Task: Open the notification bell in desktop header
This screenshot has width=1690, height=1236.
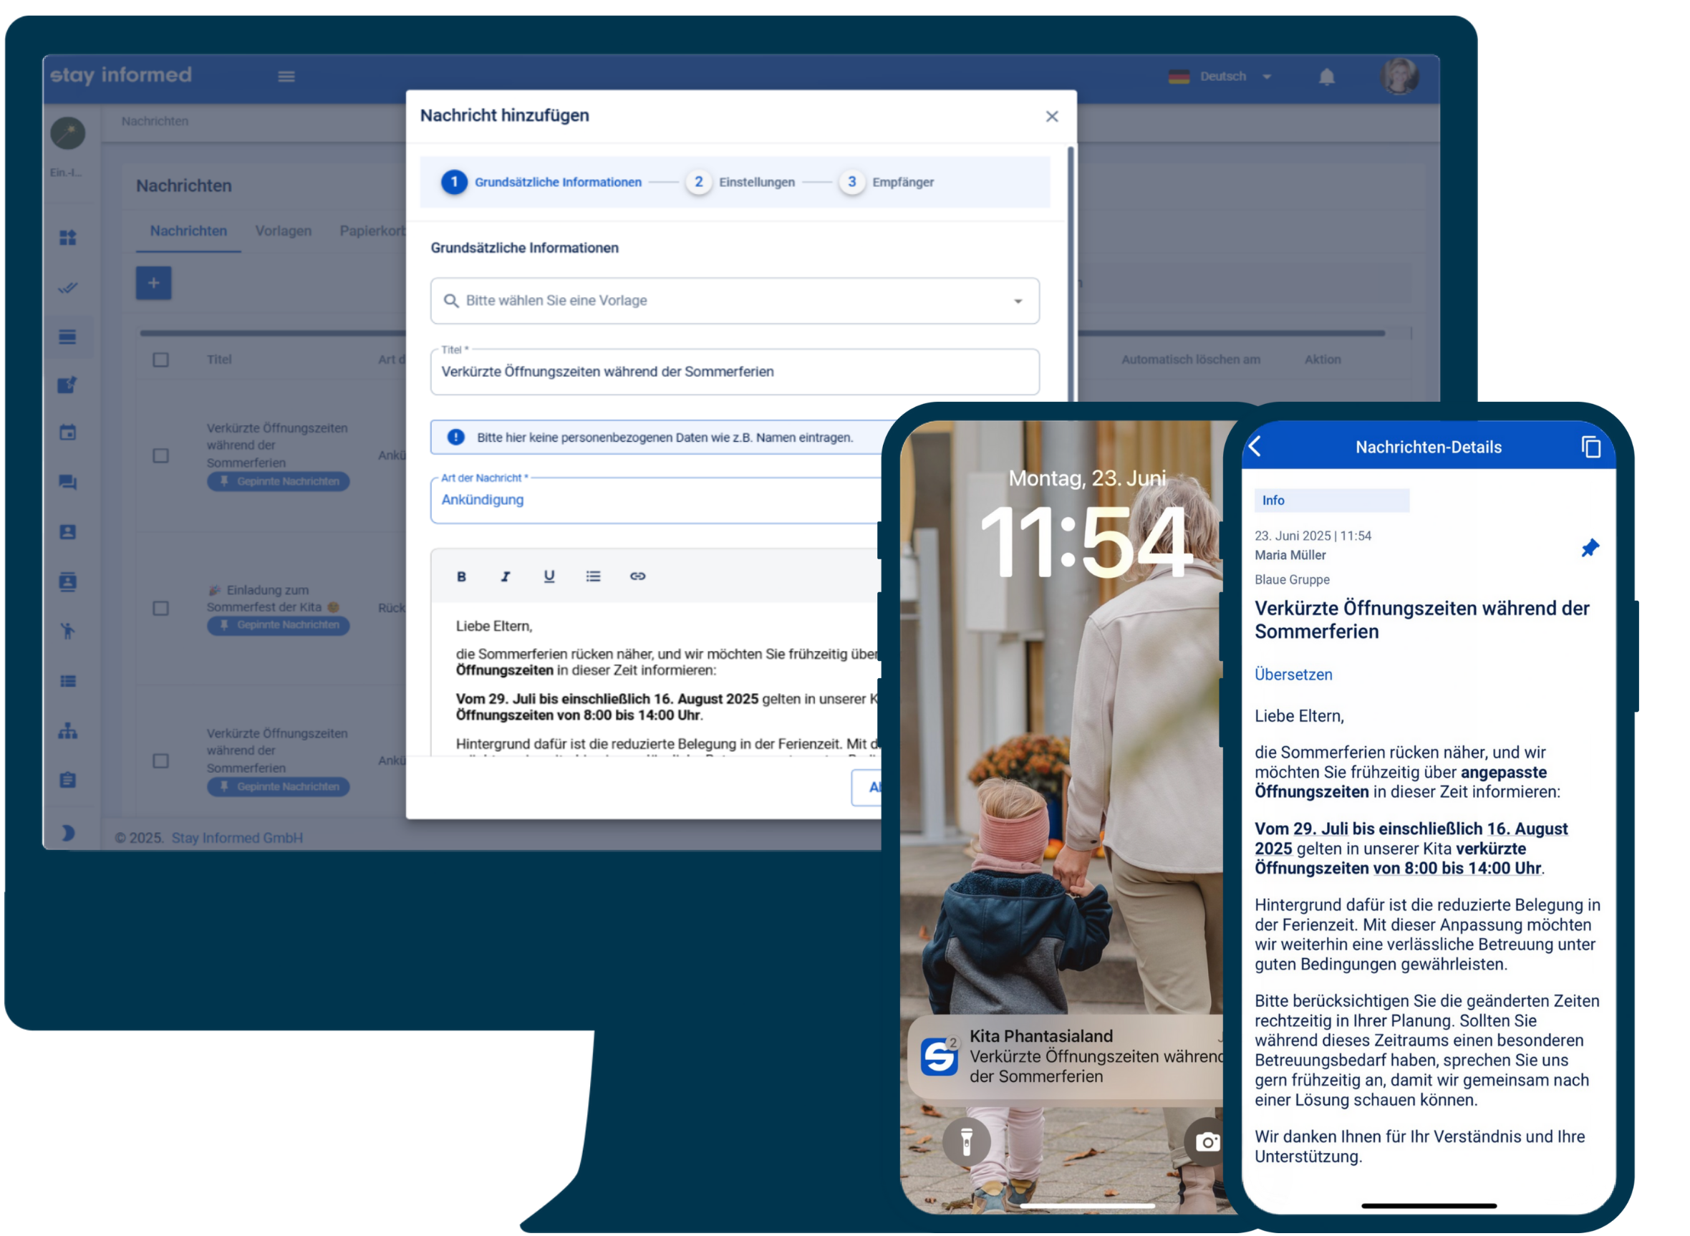Action: point(1326,77)
